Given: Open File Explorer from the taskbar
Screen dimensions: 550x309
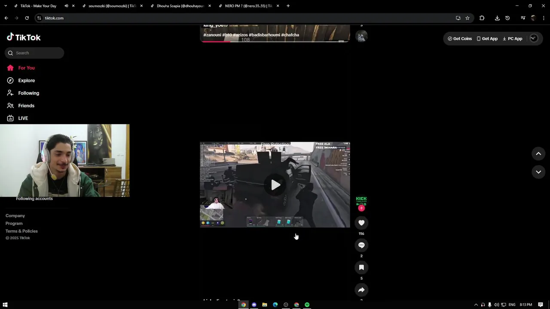Looking at the screenshot, I should pos(265,305).
